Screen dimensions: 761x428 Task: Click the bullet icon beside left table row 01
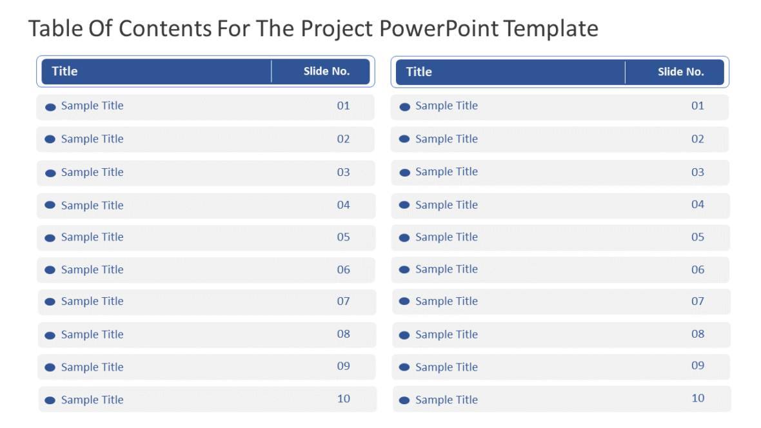click(50, 107)
